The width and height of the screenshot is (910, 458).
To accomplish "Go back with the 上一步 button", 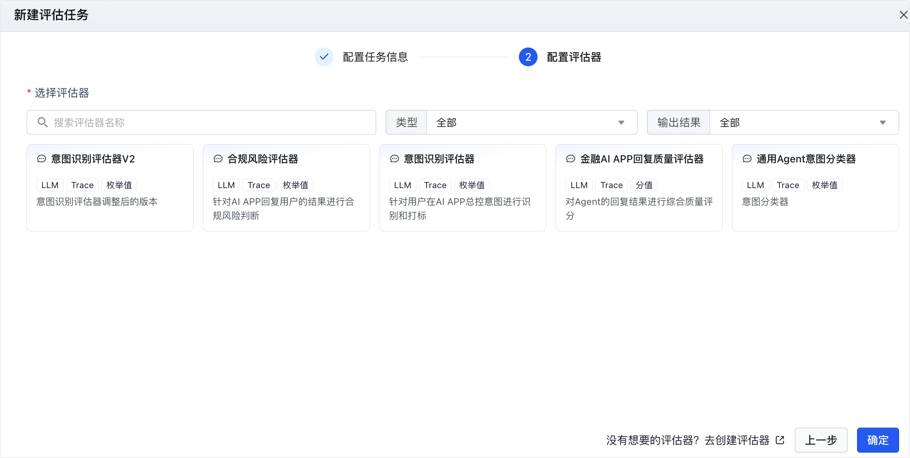I will [821, 440].
